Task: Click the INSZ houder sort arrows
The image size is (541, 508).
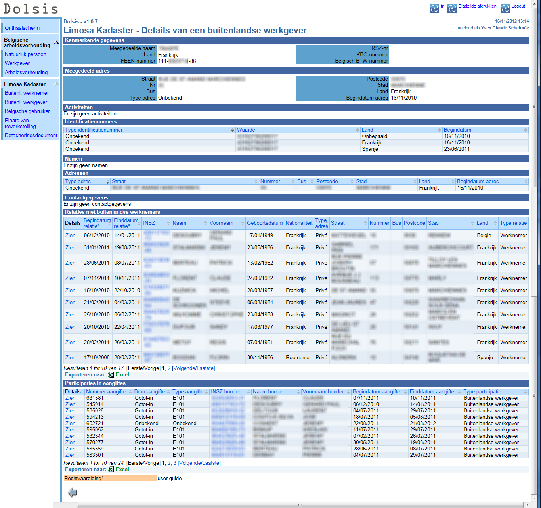Action: (249, 392)
